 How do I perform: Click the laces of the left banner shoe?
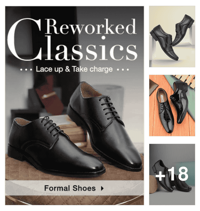[52, 126]
